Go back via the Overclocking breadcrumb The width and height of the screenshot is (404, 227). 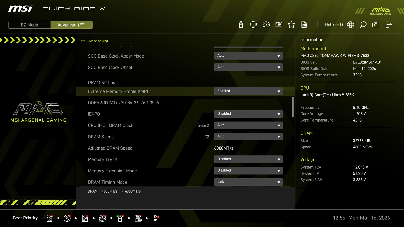tap(98, 41)
